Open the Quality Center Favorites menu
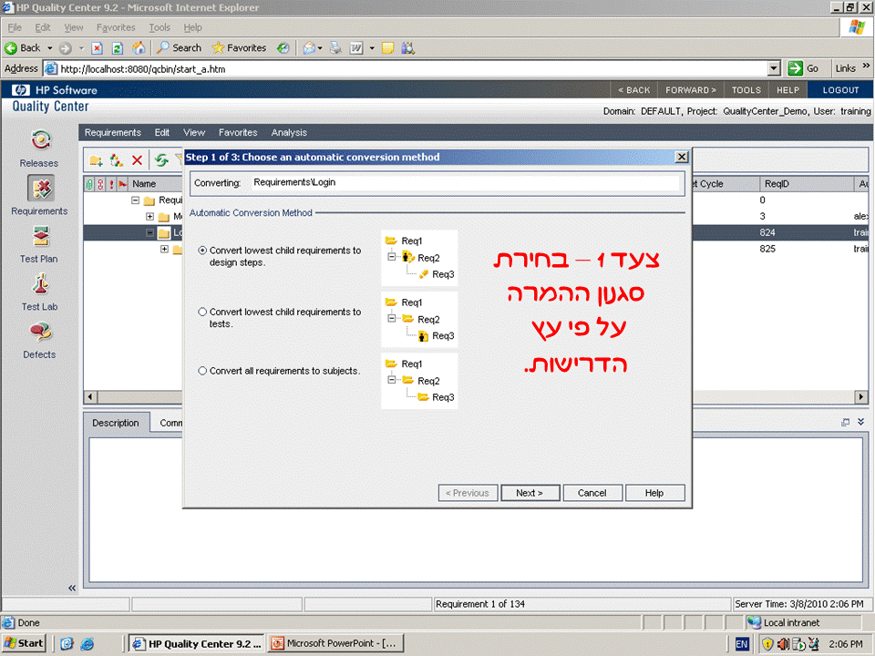The width and height of the screenshot is (875, 656). click(x=238, y=132)
